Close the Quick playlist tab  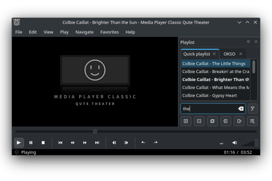click(214, 54)
